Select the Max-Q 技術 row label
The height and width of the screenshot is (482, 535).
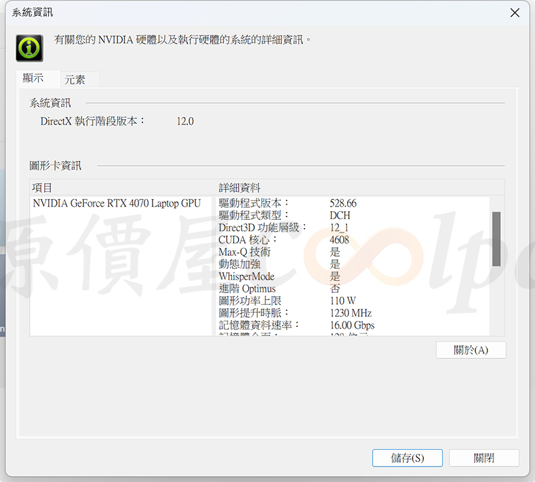point(245,252)
